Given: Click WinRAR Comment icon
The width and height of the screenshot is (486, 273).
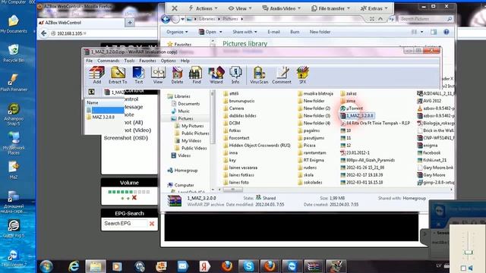Looking at the screenshot, I should click(282, 74).
